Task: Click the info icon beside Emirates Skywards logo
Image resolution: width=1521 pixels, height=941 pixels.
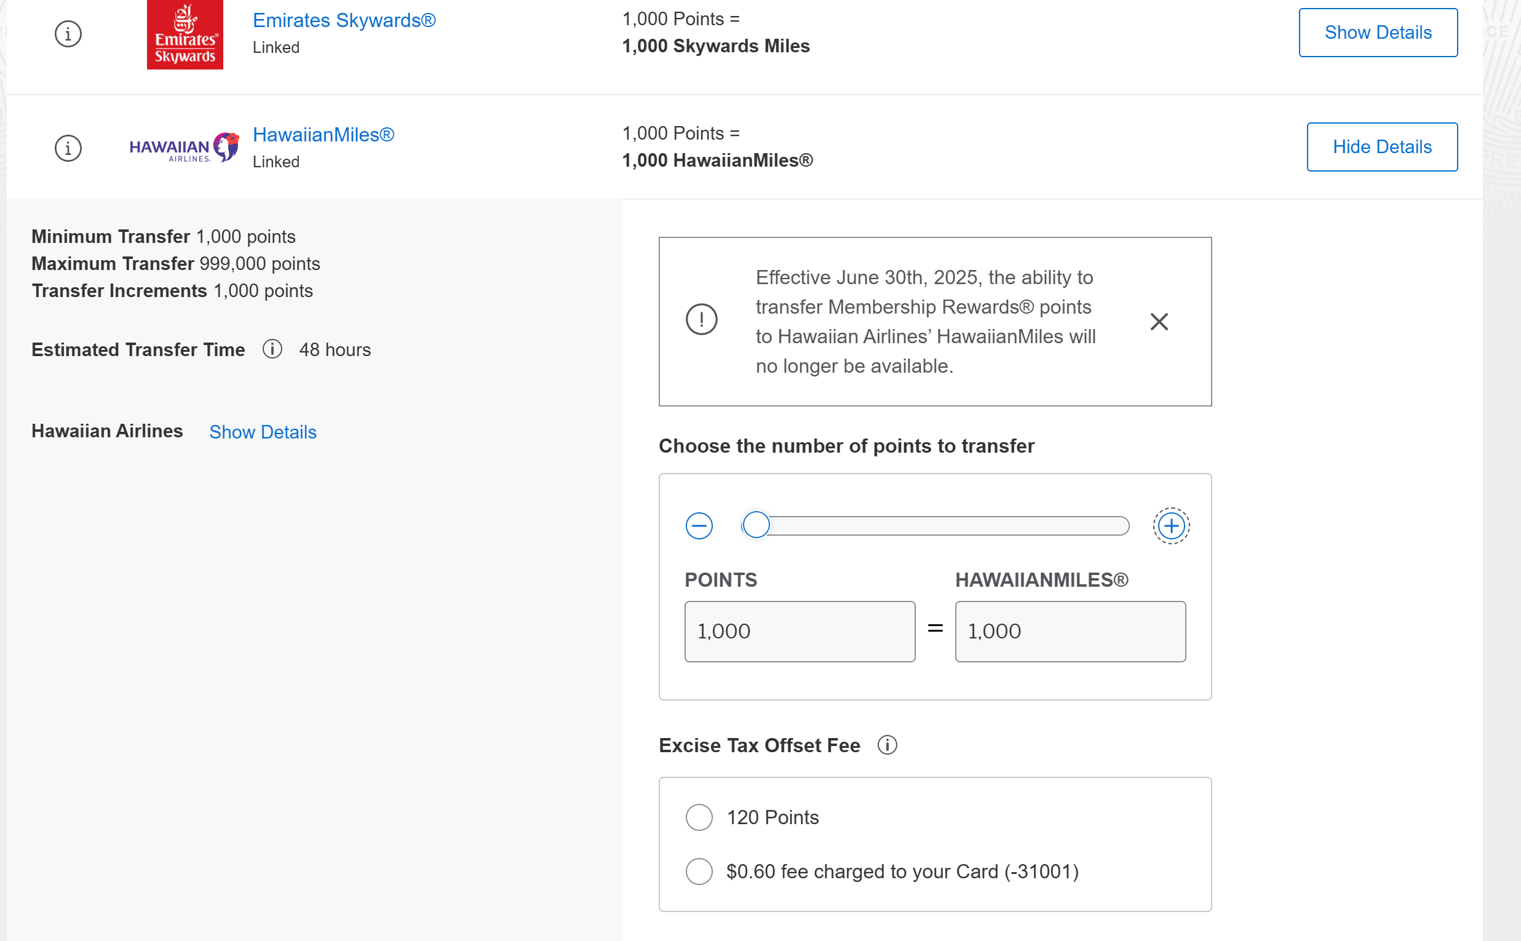Action: [x=68, y=34]
